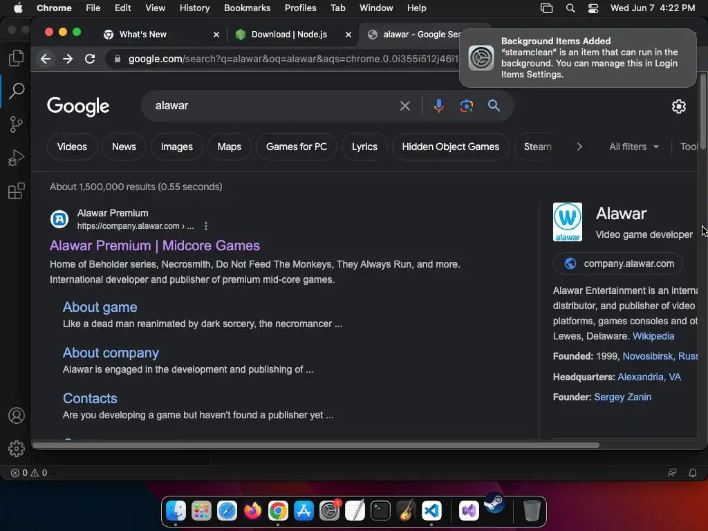Click Sergey Zanin founder link
Screen dimensions: 708x531
pyautogui.click(x=622, y=397)
